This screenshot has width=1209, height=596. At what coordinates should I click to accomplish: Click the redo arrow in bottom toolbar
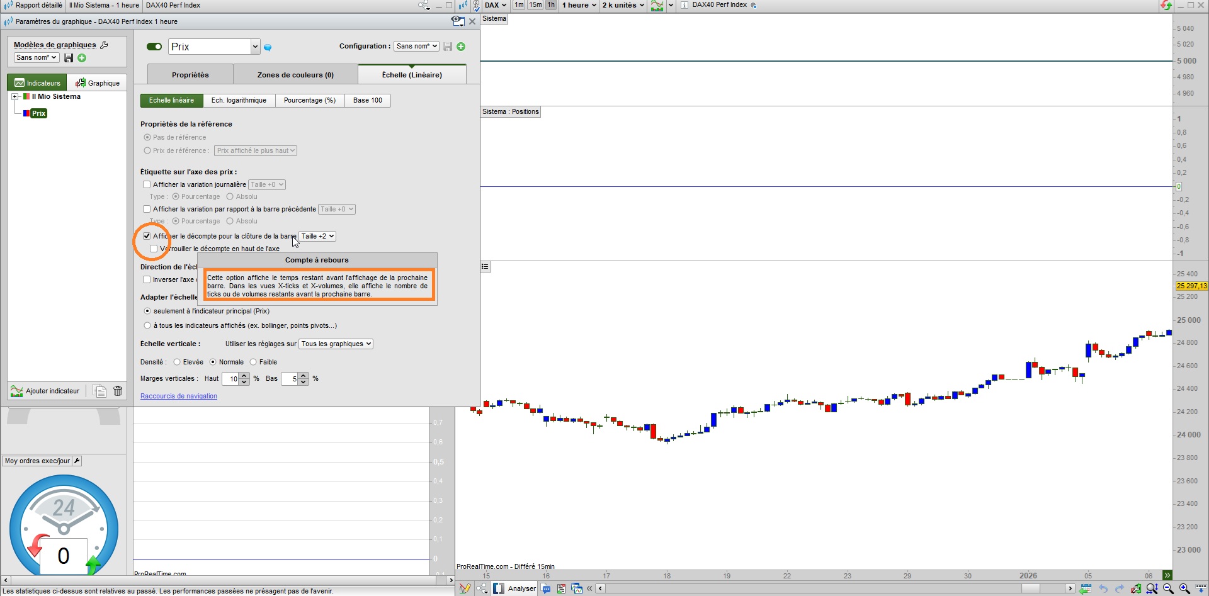coord(1119,588)
